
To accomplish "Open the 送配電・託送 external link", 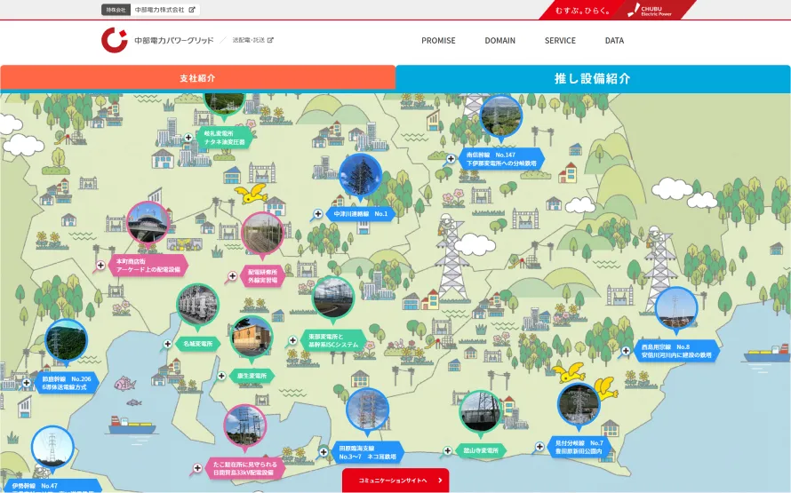I will tap(252, 40).
